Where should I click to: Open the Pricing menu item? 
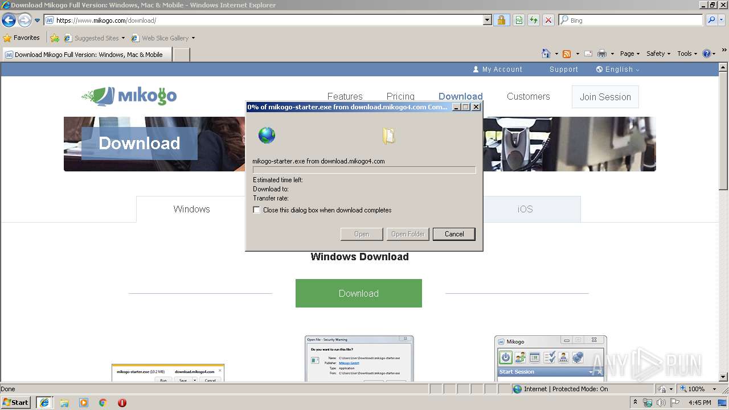click(x=400, y=96)
